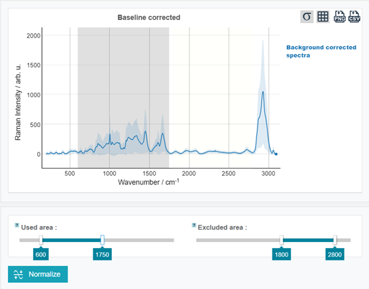Click the 1800 slider value label
This screenshot has width=369, height=289.
click(282, 255)
